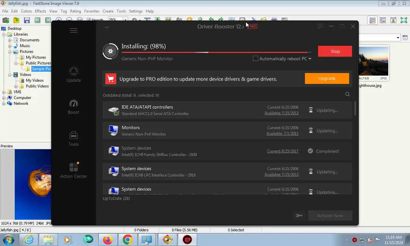Click the clock in the system tray

coord(394,240)
